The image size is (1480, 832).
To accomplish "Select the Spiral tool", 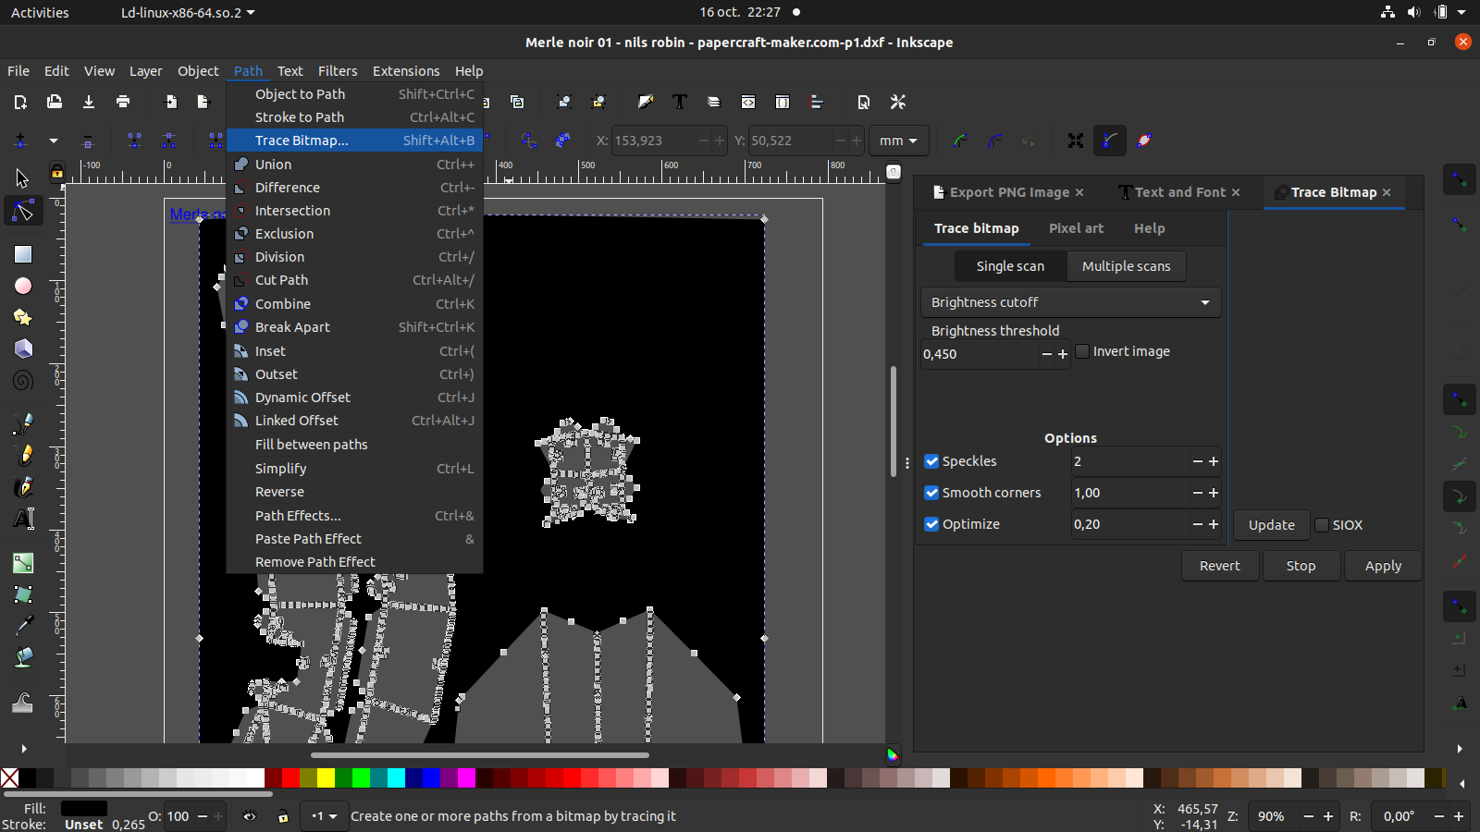I will click(x=22, y=380).
